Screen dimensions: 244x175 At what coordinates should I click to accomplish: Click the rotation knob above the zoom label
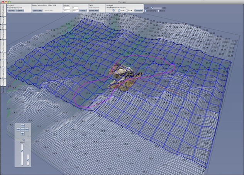24,140
